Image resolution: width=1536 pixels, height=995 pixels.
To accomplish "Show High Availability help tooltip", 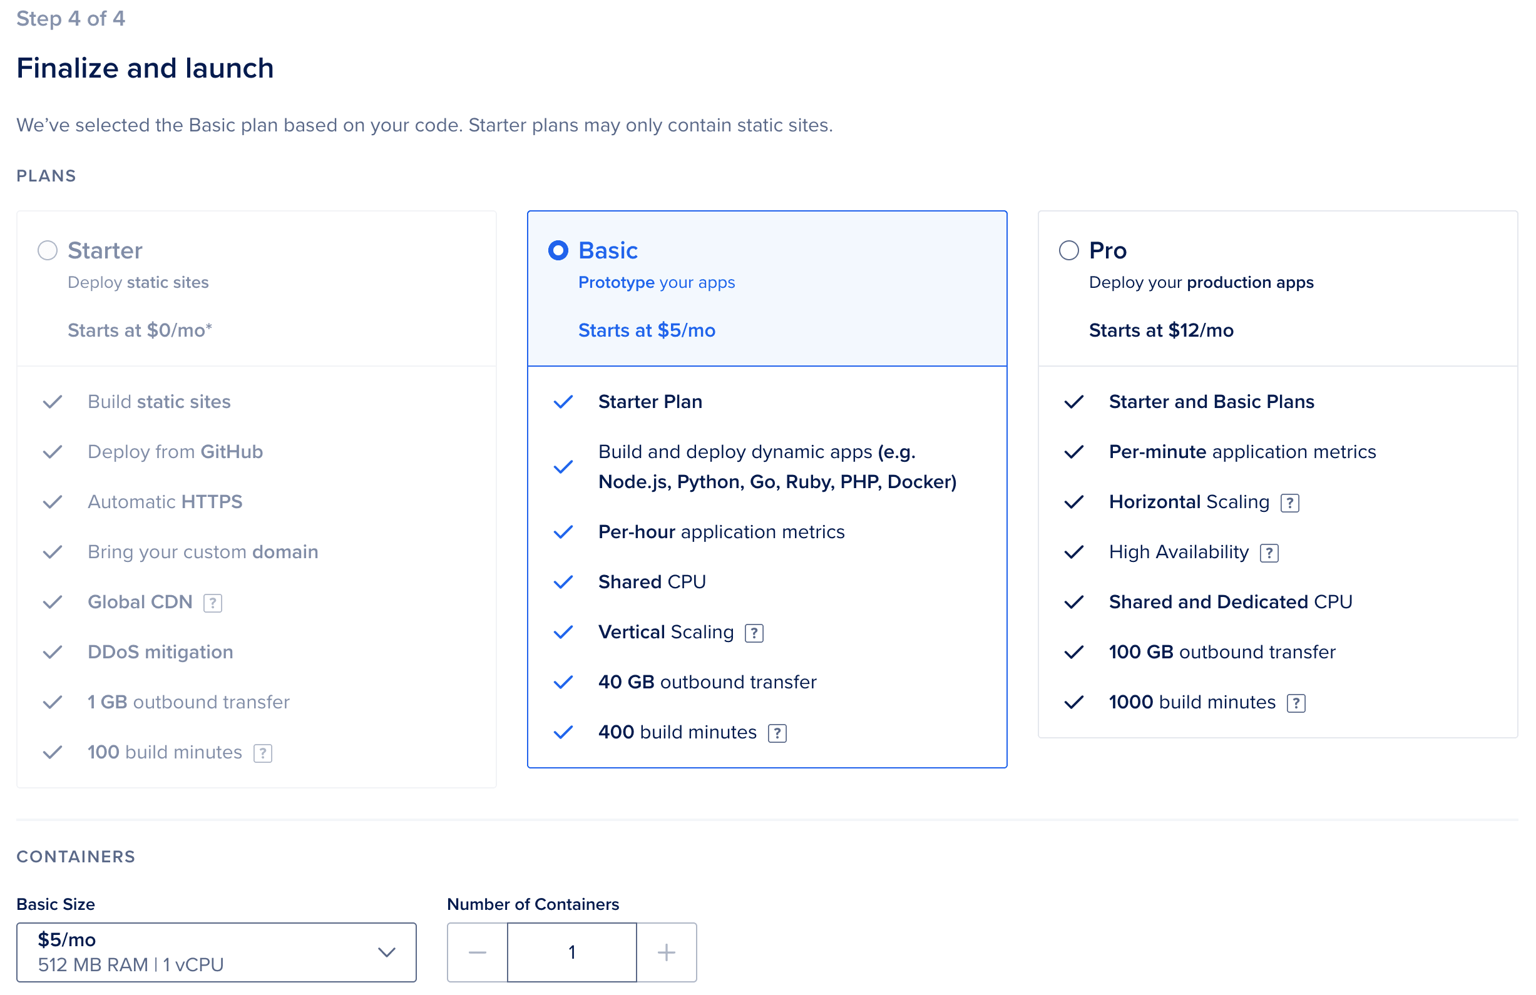I will point(1269,553).
